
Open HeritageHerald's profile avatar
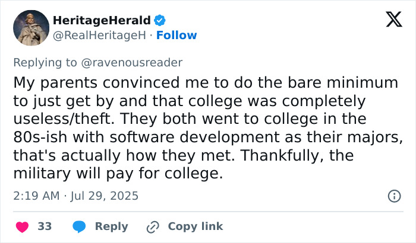coord(30,28)
